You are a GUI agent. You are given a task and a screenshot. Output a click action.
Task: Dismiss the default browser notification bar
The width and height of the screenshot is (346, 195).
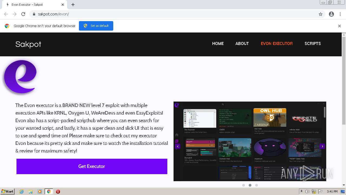[x=340, y=26]
